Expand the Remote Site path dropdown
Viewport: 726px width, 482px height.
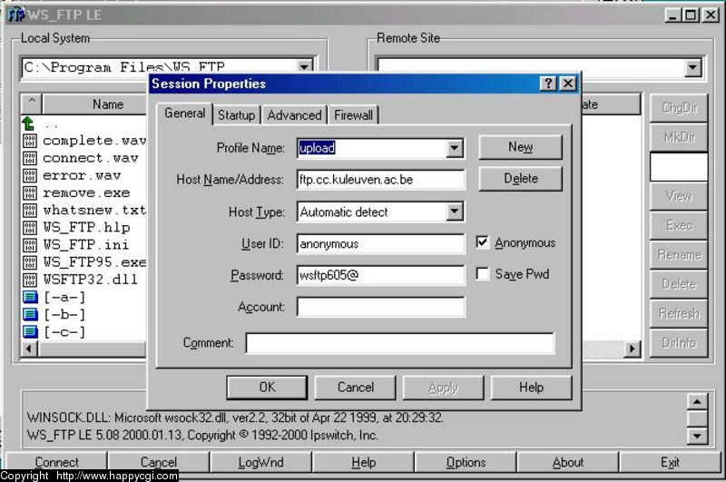(692, 68)
